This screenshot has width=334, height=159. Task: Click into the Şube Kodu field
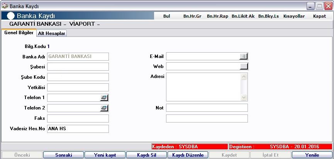point(78,77)
